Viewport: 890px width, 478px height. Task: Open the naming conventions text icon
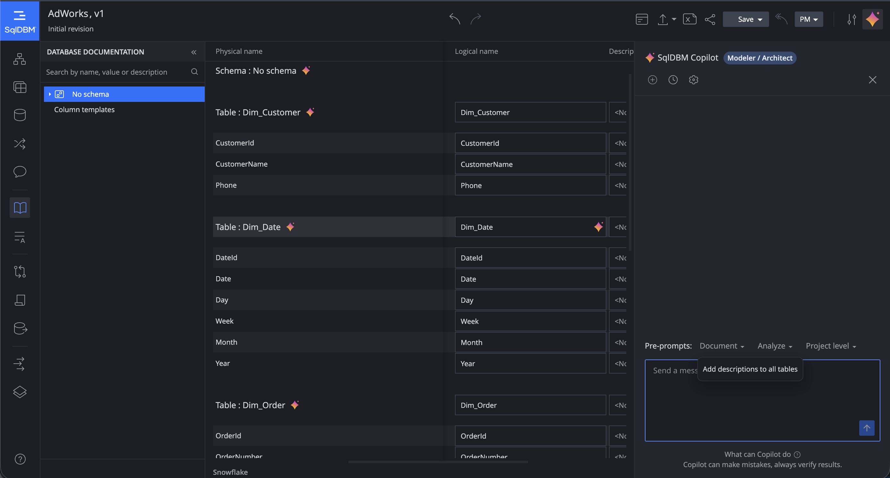pos(20,237)
